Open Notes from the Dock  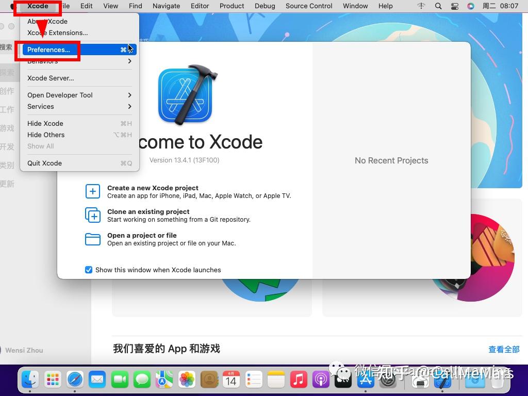(x=276, y=380)
